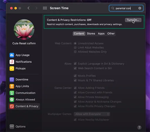This screenshot has height=132, width=150.
Task: Select Unrestricted Access radio button
Action: pos(75,43)
